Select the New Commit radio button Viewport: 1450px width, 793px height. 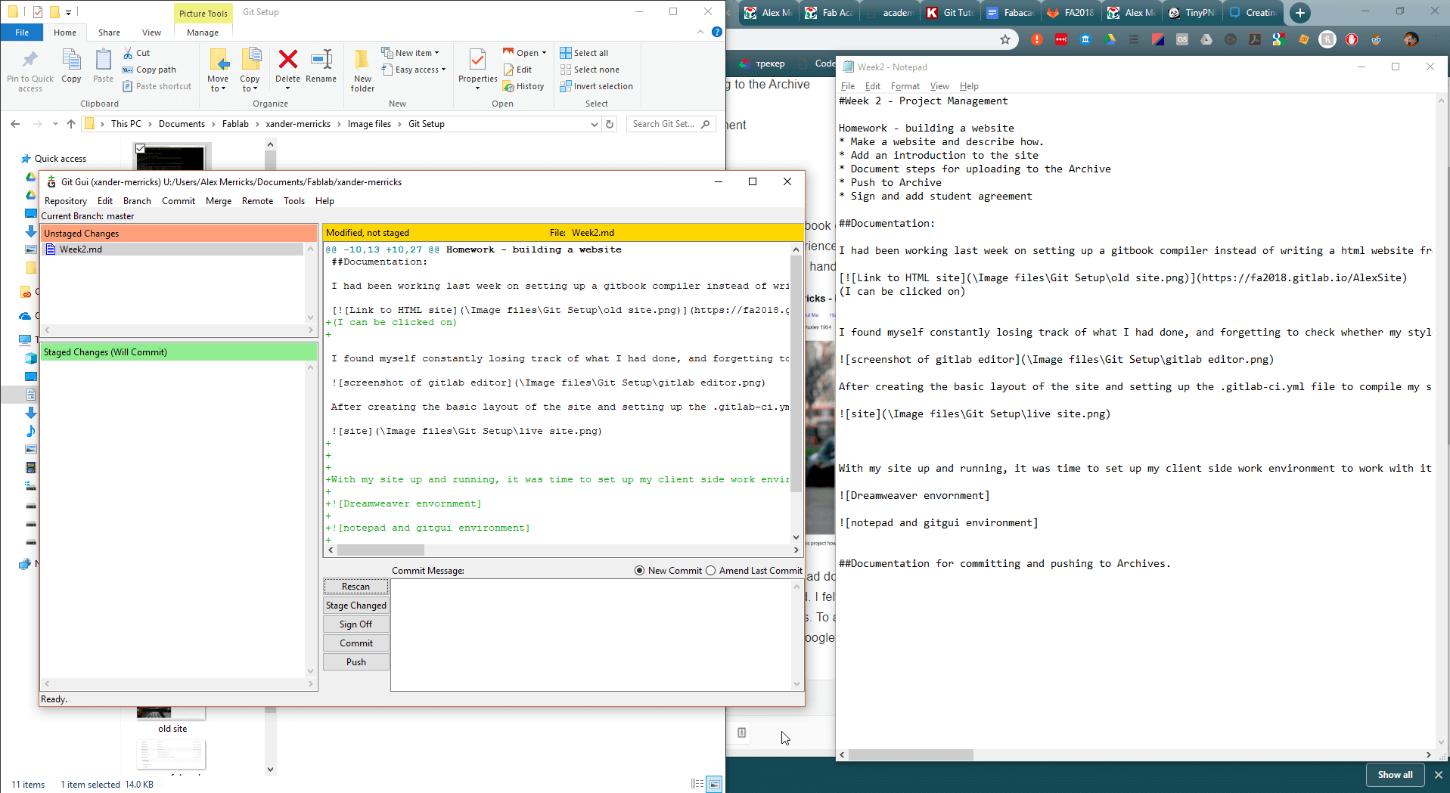coord(639,570)
